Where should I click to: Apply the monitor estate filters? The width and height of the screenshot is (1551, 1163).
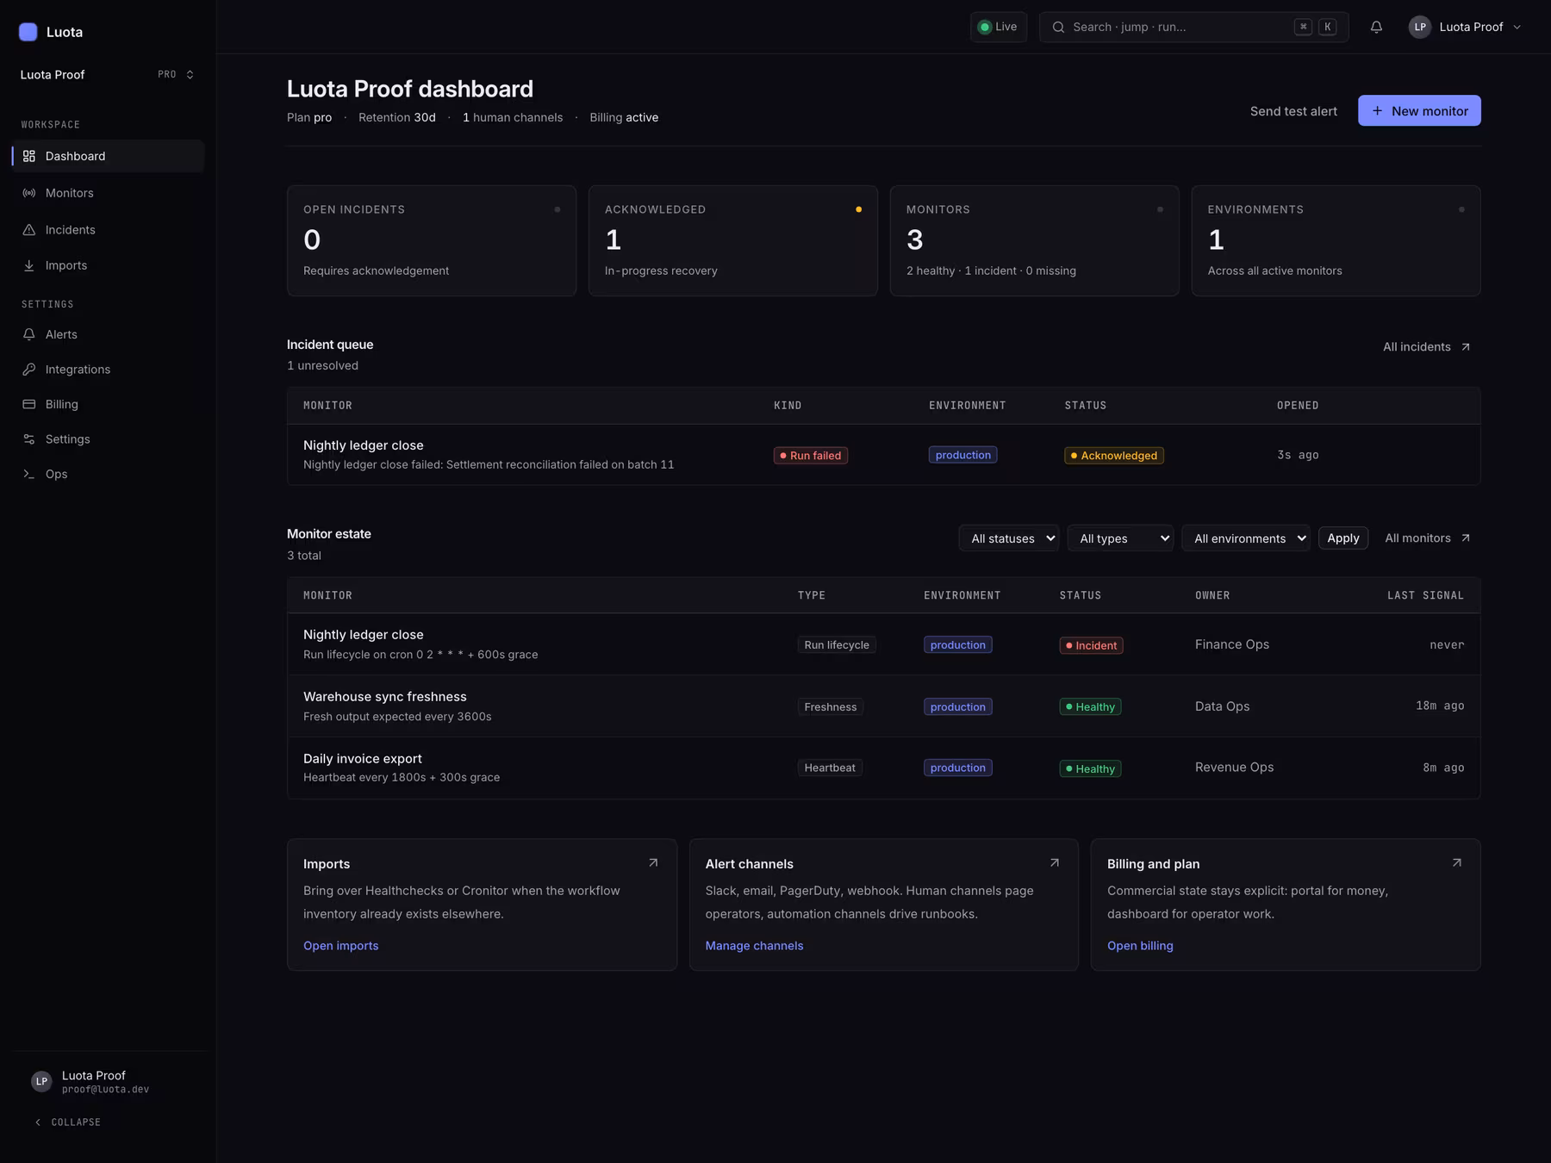[1342, 538]
